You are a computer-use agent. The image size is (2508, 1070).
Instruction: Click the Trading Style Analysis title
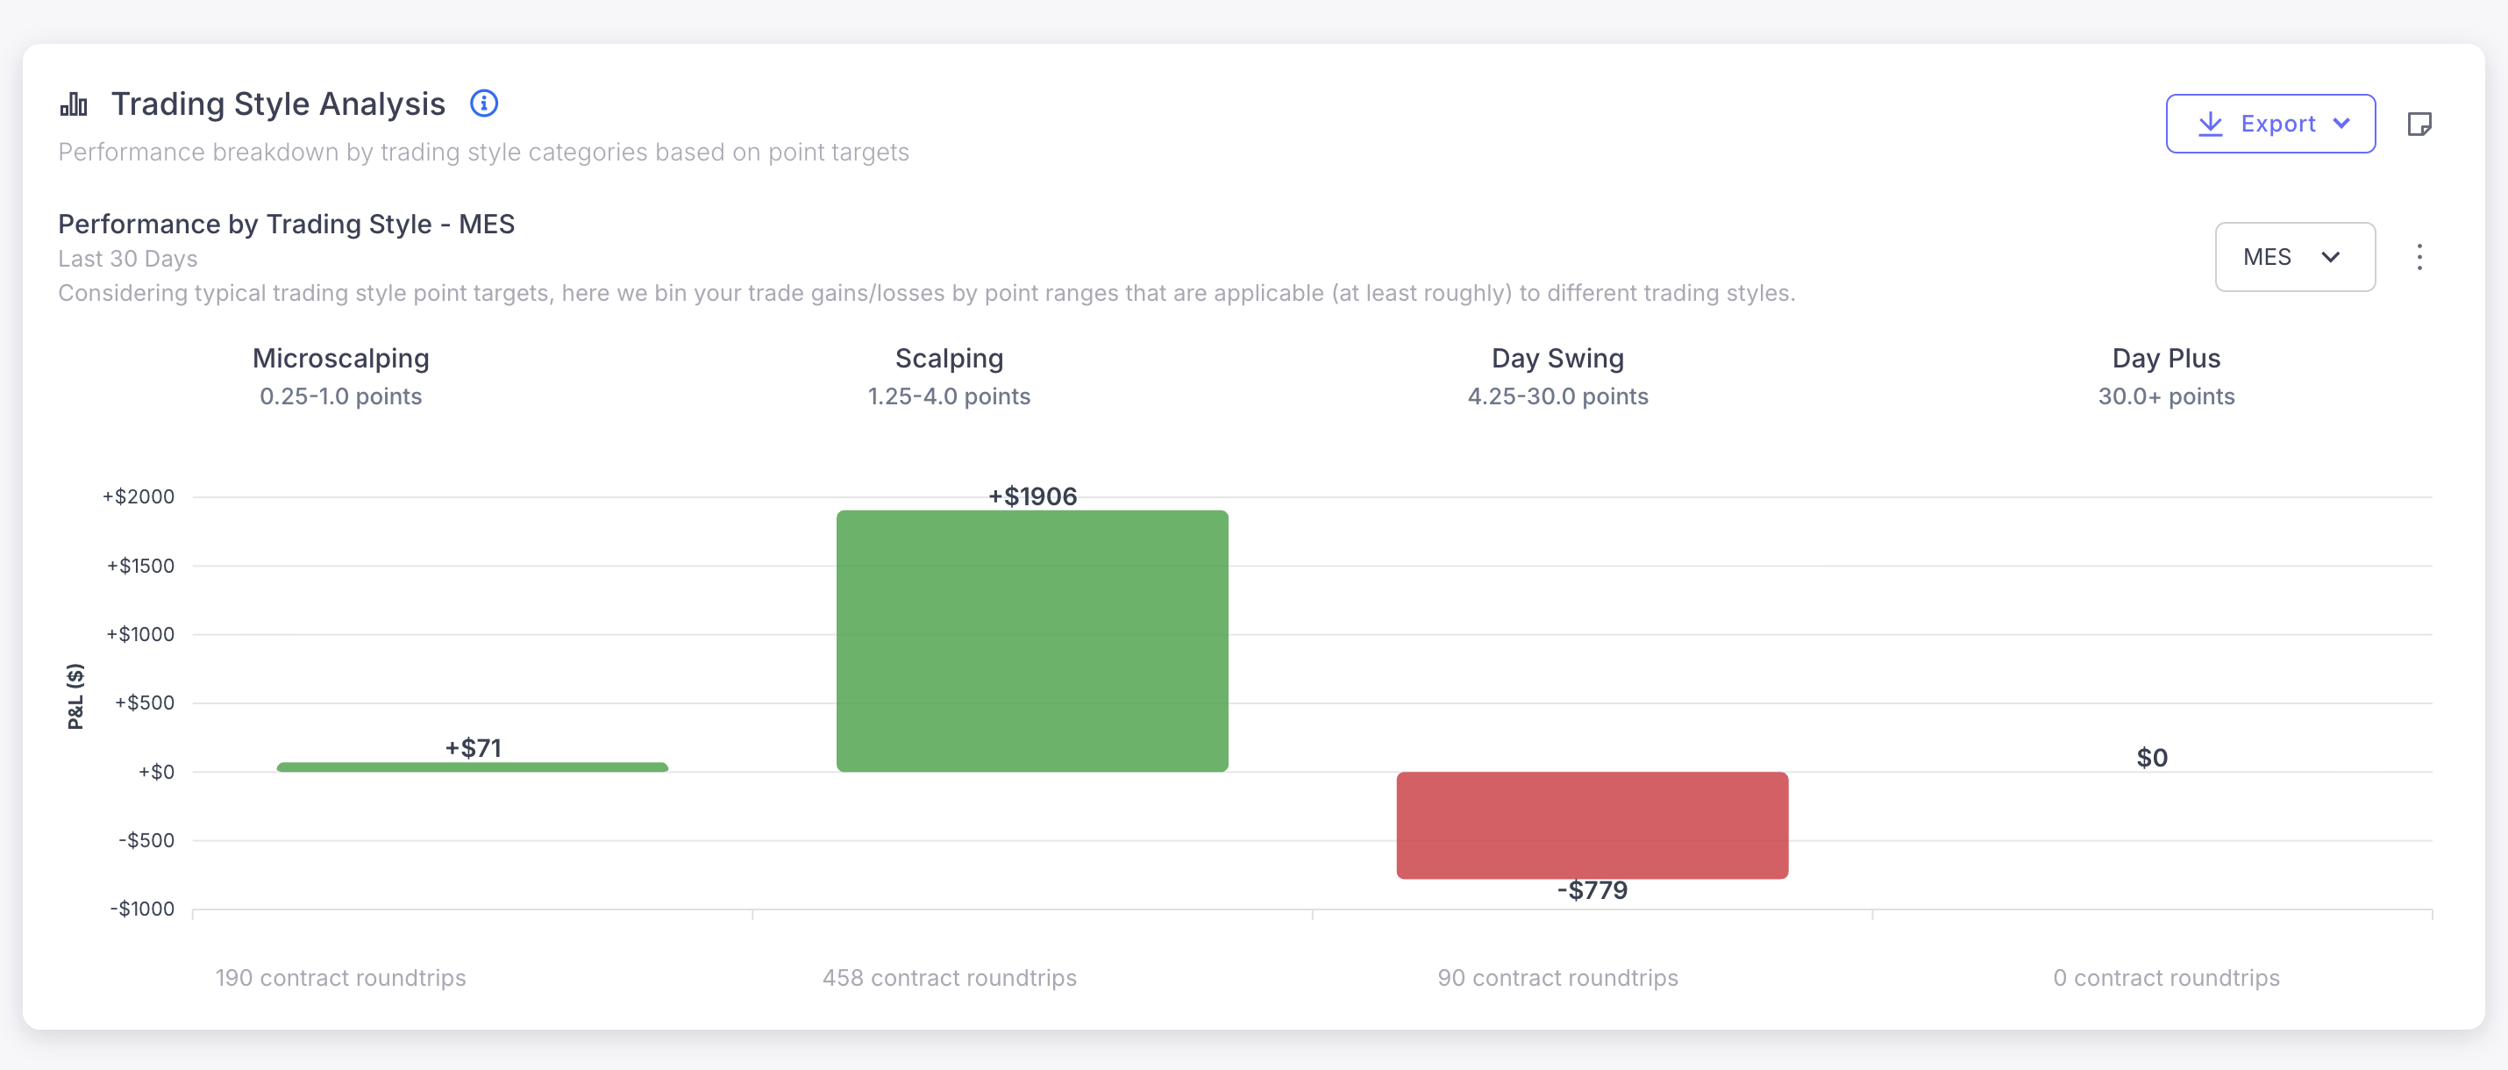click(x=279, y=104)
